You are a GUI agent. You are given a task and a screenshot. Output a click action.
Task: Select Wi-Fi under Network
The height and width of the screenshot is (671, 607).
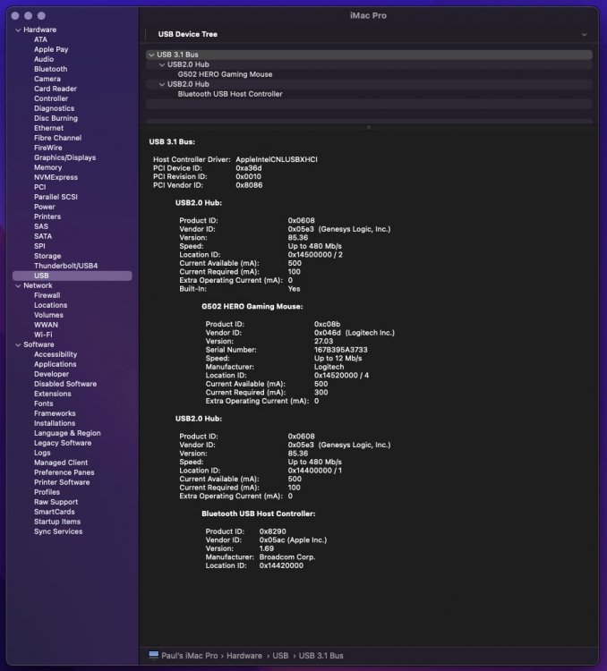tap(43, 335)
